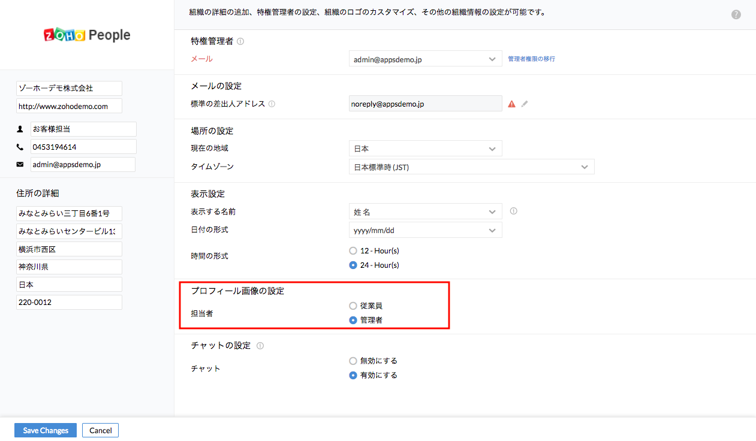Open the admin@appsdemo.jp email dropdown
This screenshot has width=756, height=441.
coord(425,59)
